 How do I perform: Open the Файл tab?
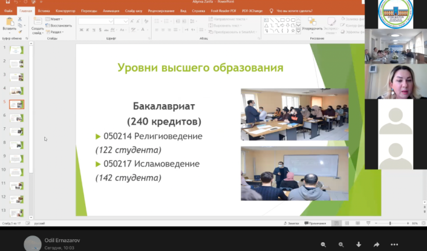8,11
